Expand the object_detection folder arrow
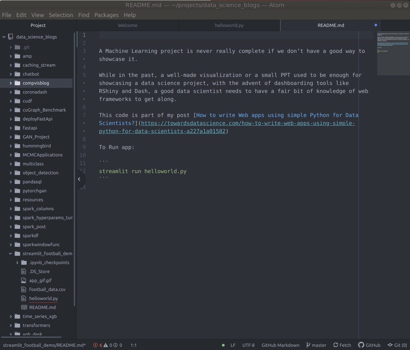The width and height of the screenshot is (410, 350). coord(11,173)
